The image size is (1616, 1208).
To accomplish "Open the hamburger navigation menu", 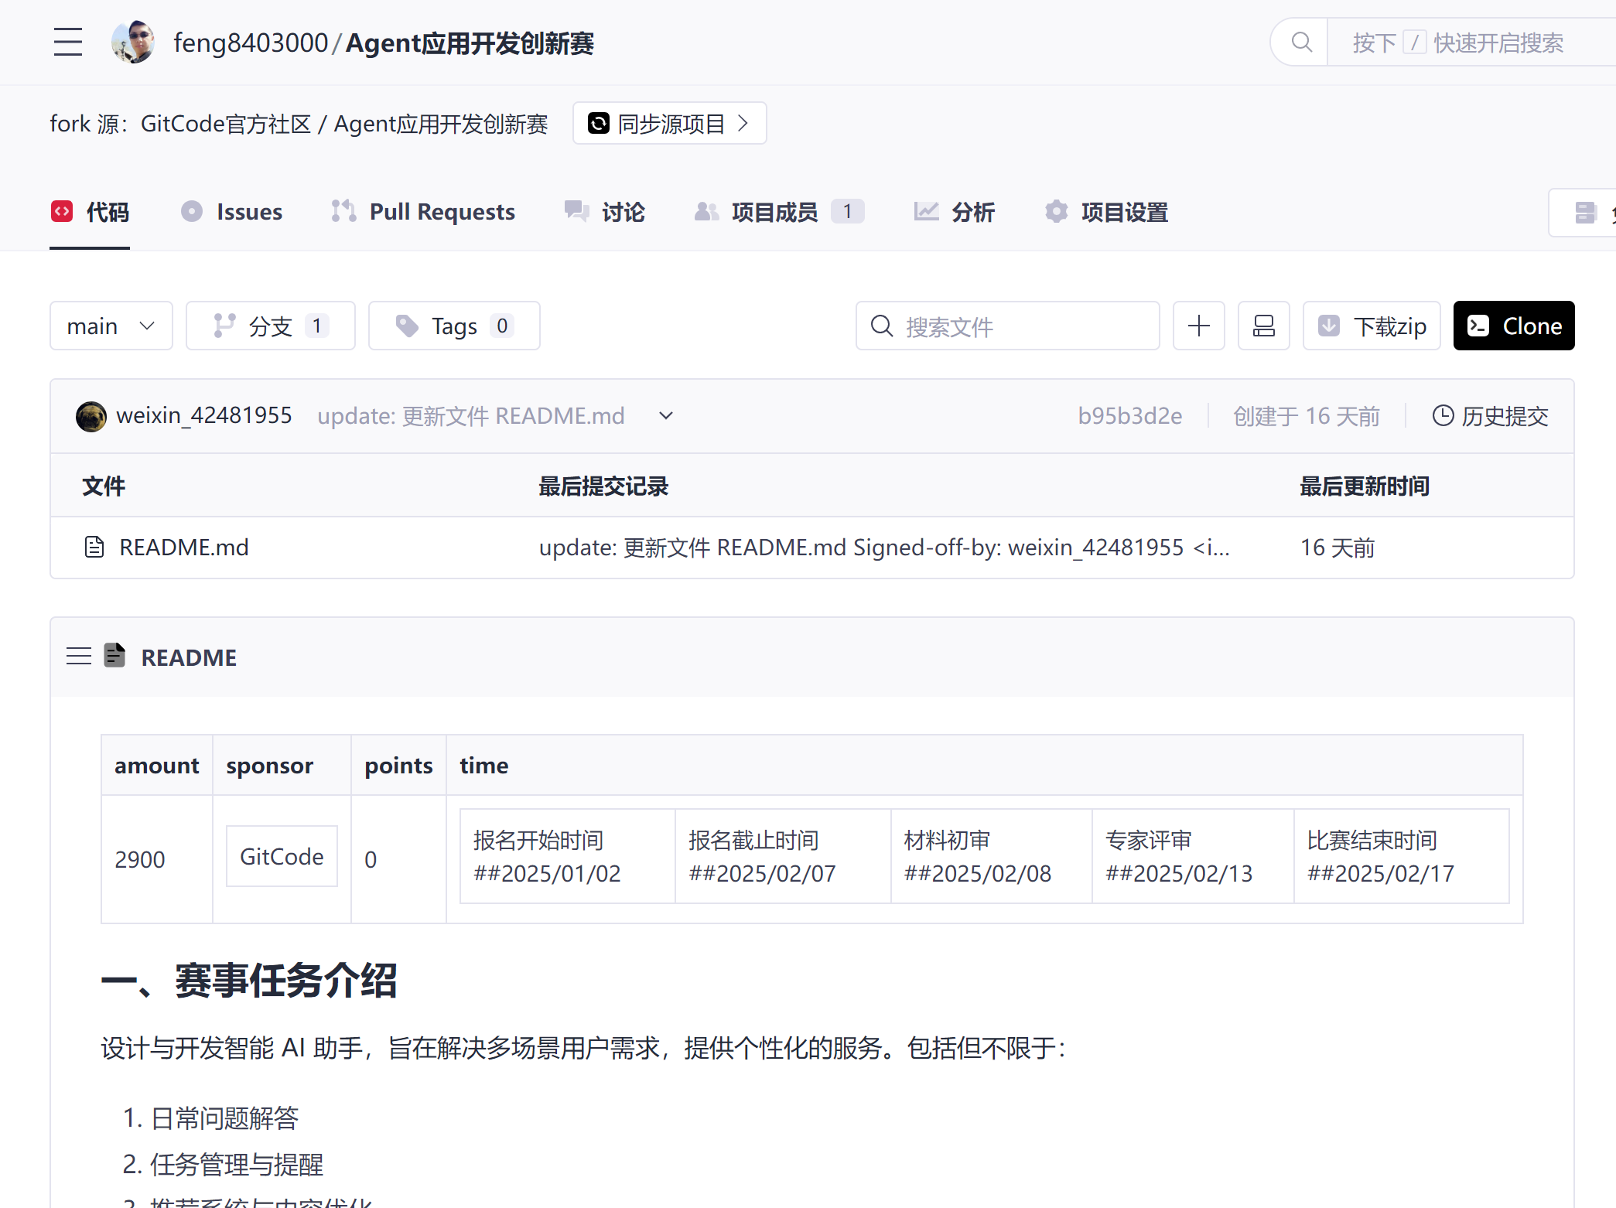I will 68,43.
